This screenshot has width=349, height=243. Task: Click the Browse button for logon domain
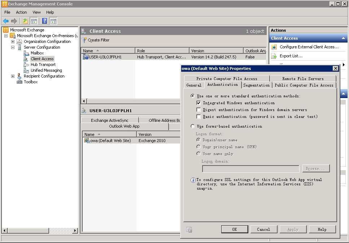pos(315,168)
